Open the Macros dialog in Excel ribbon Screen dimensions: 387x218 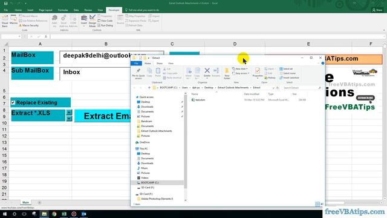pyautogui.click(x=13, y=20)
